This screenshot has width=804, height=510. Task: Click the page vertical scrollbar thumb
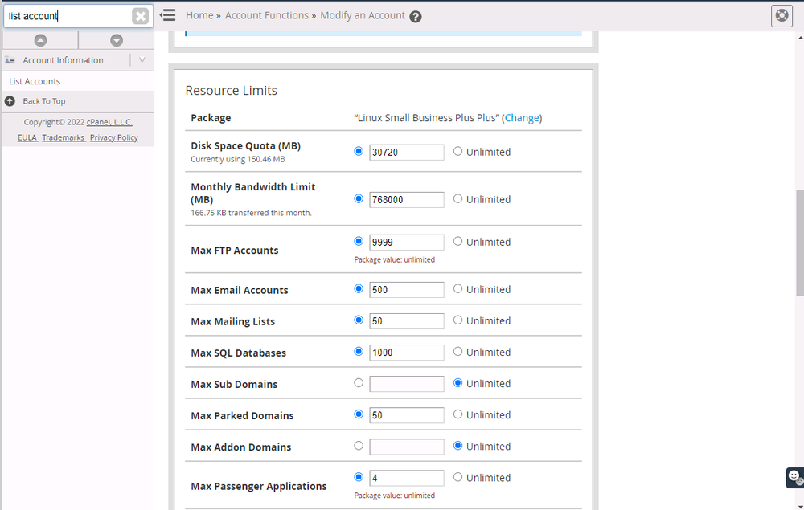pyautogui.click(x=800, y=243)
